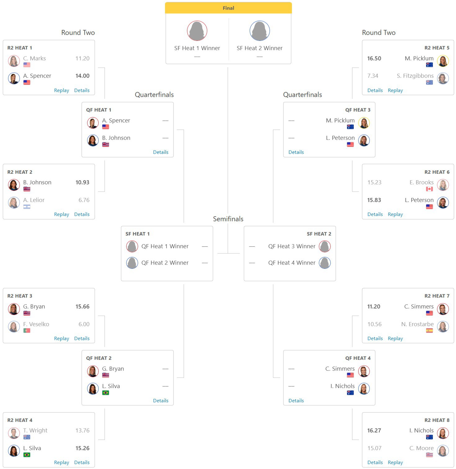The width and height of the screenshot is (456, 469).
Task: Click SF Heat 1 Winner placeholder avatar in Final
Action: [x=197, y=31]
